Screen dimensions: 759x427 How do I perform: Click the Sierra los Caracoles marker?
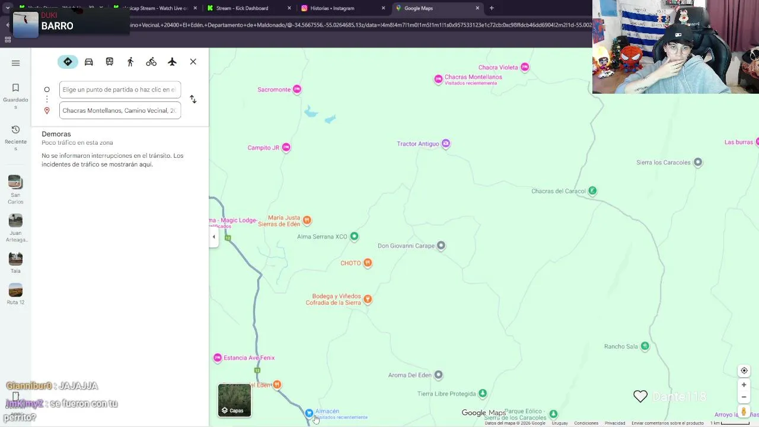698,162
